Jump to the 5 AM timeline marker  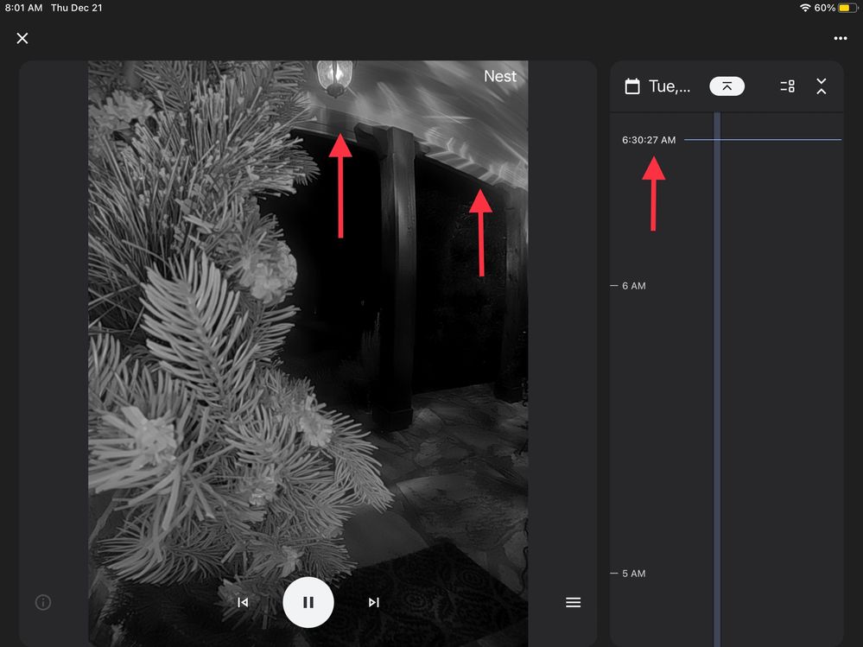point(633,574)
